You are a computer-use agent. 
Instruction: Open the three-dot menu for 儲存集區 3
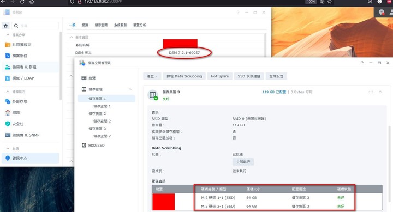coord(371,92)
